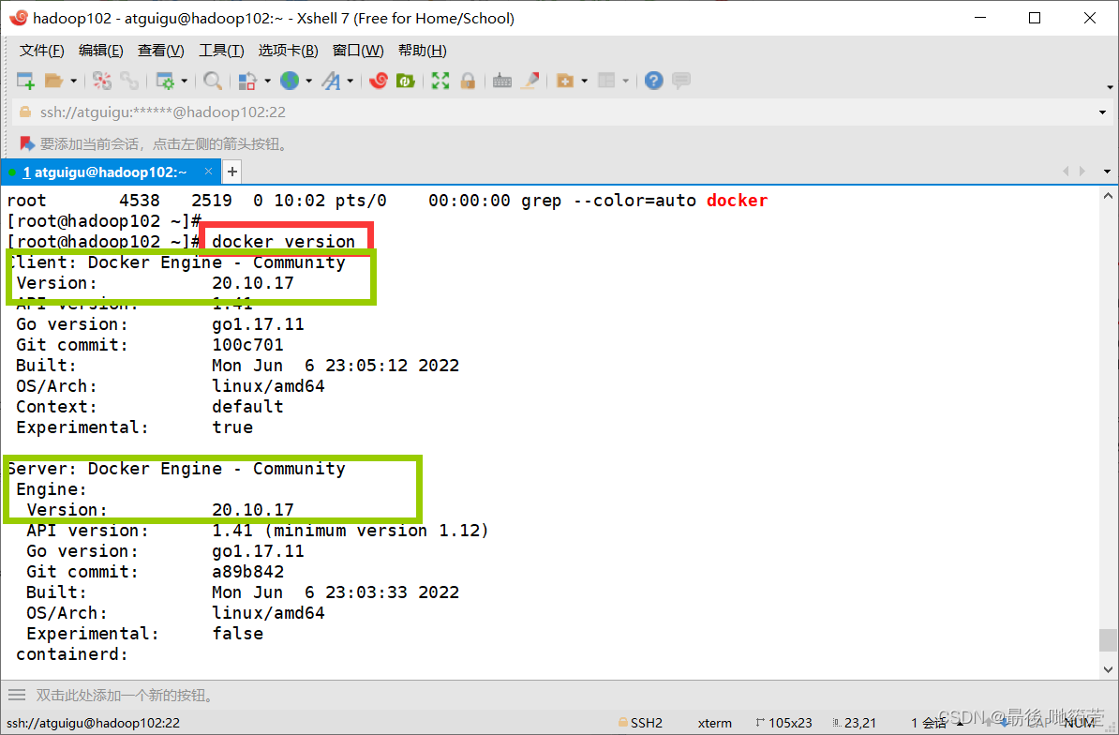
Task: Click the ssh://atguigu@hadoop102:22 status text
Action: tap(94, 723)
